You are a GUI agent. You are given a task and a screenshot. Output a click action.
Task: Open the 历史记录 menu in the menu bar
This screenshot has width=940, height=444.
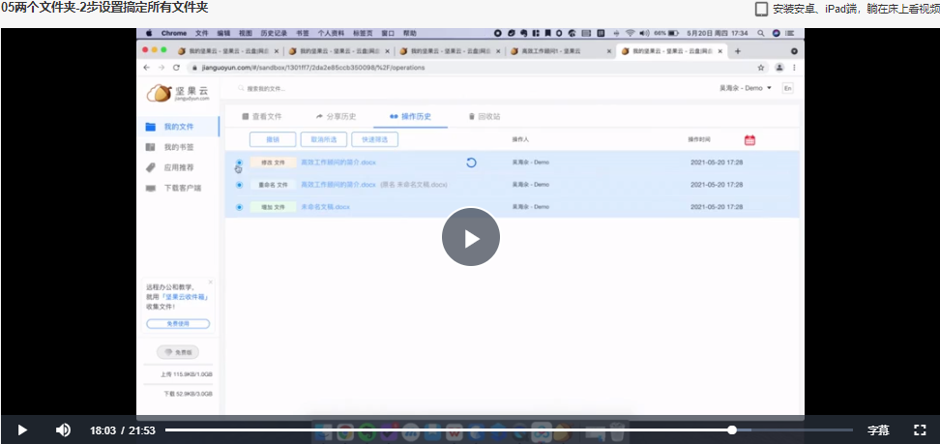click(275, 33)
